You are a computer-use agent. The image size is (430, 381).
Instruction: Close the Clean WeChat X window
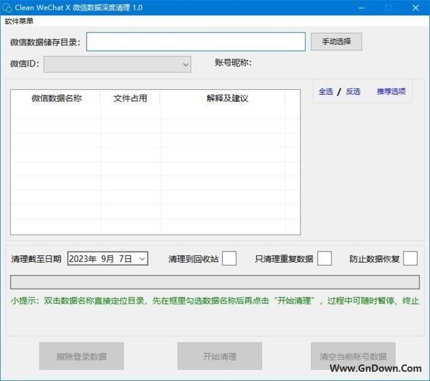[415, 8]
